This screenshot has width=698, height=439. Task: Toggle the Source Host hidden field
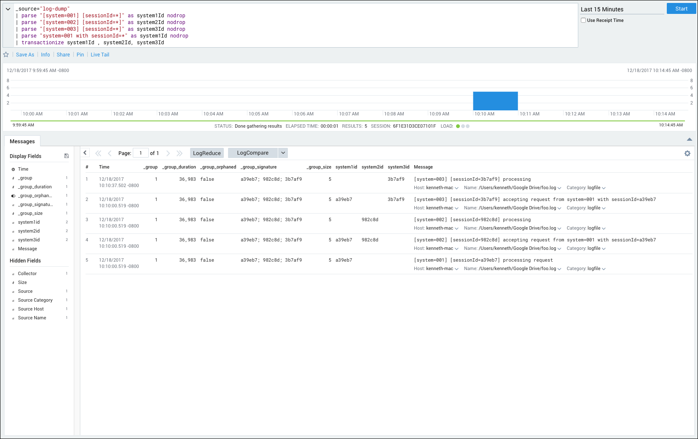[x=31, y=309]
